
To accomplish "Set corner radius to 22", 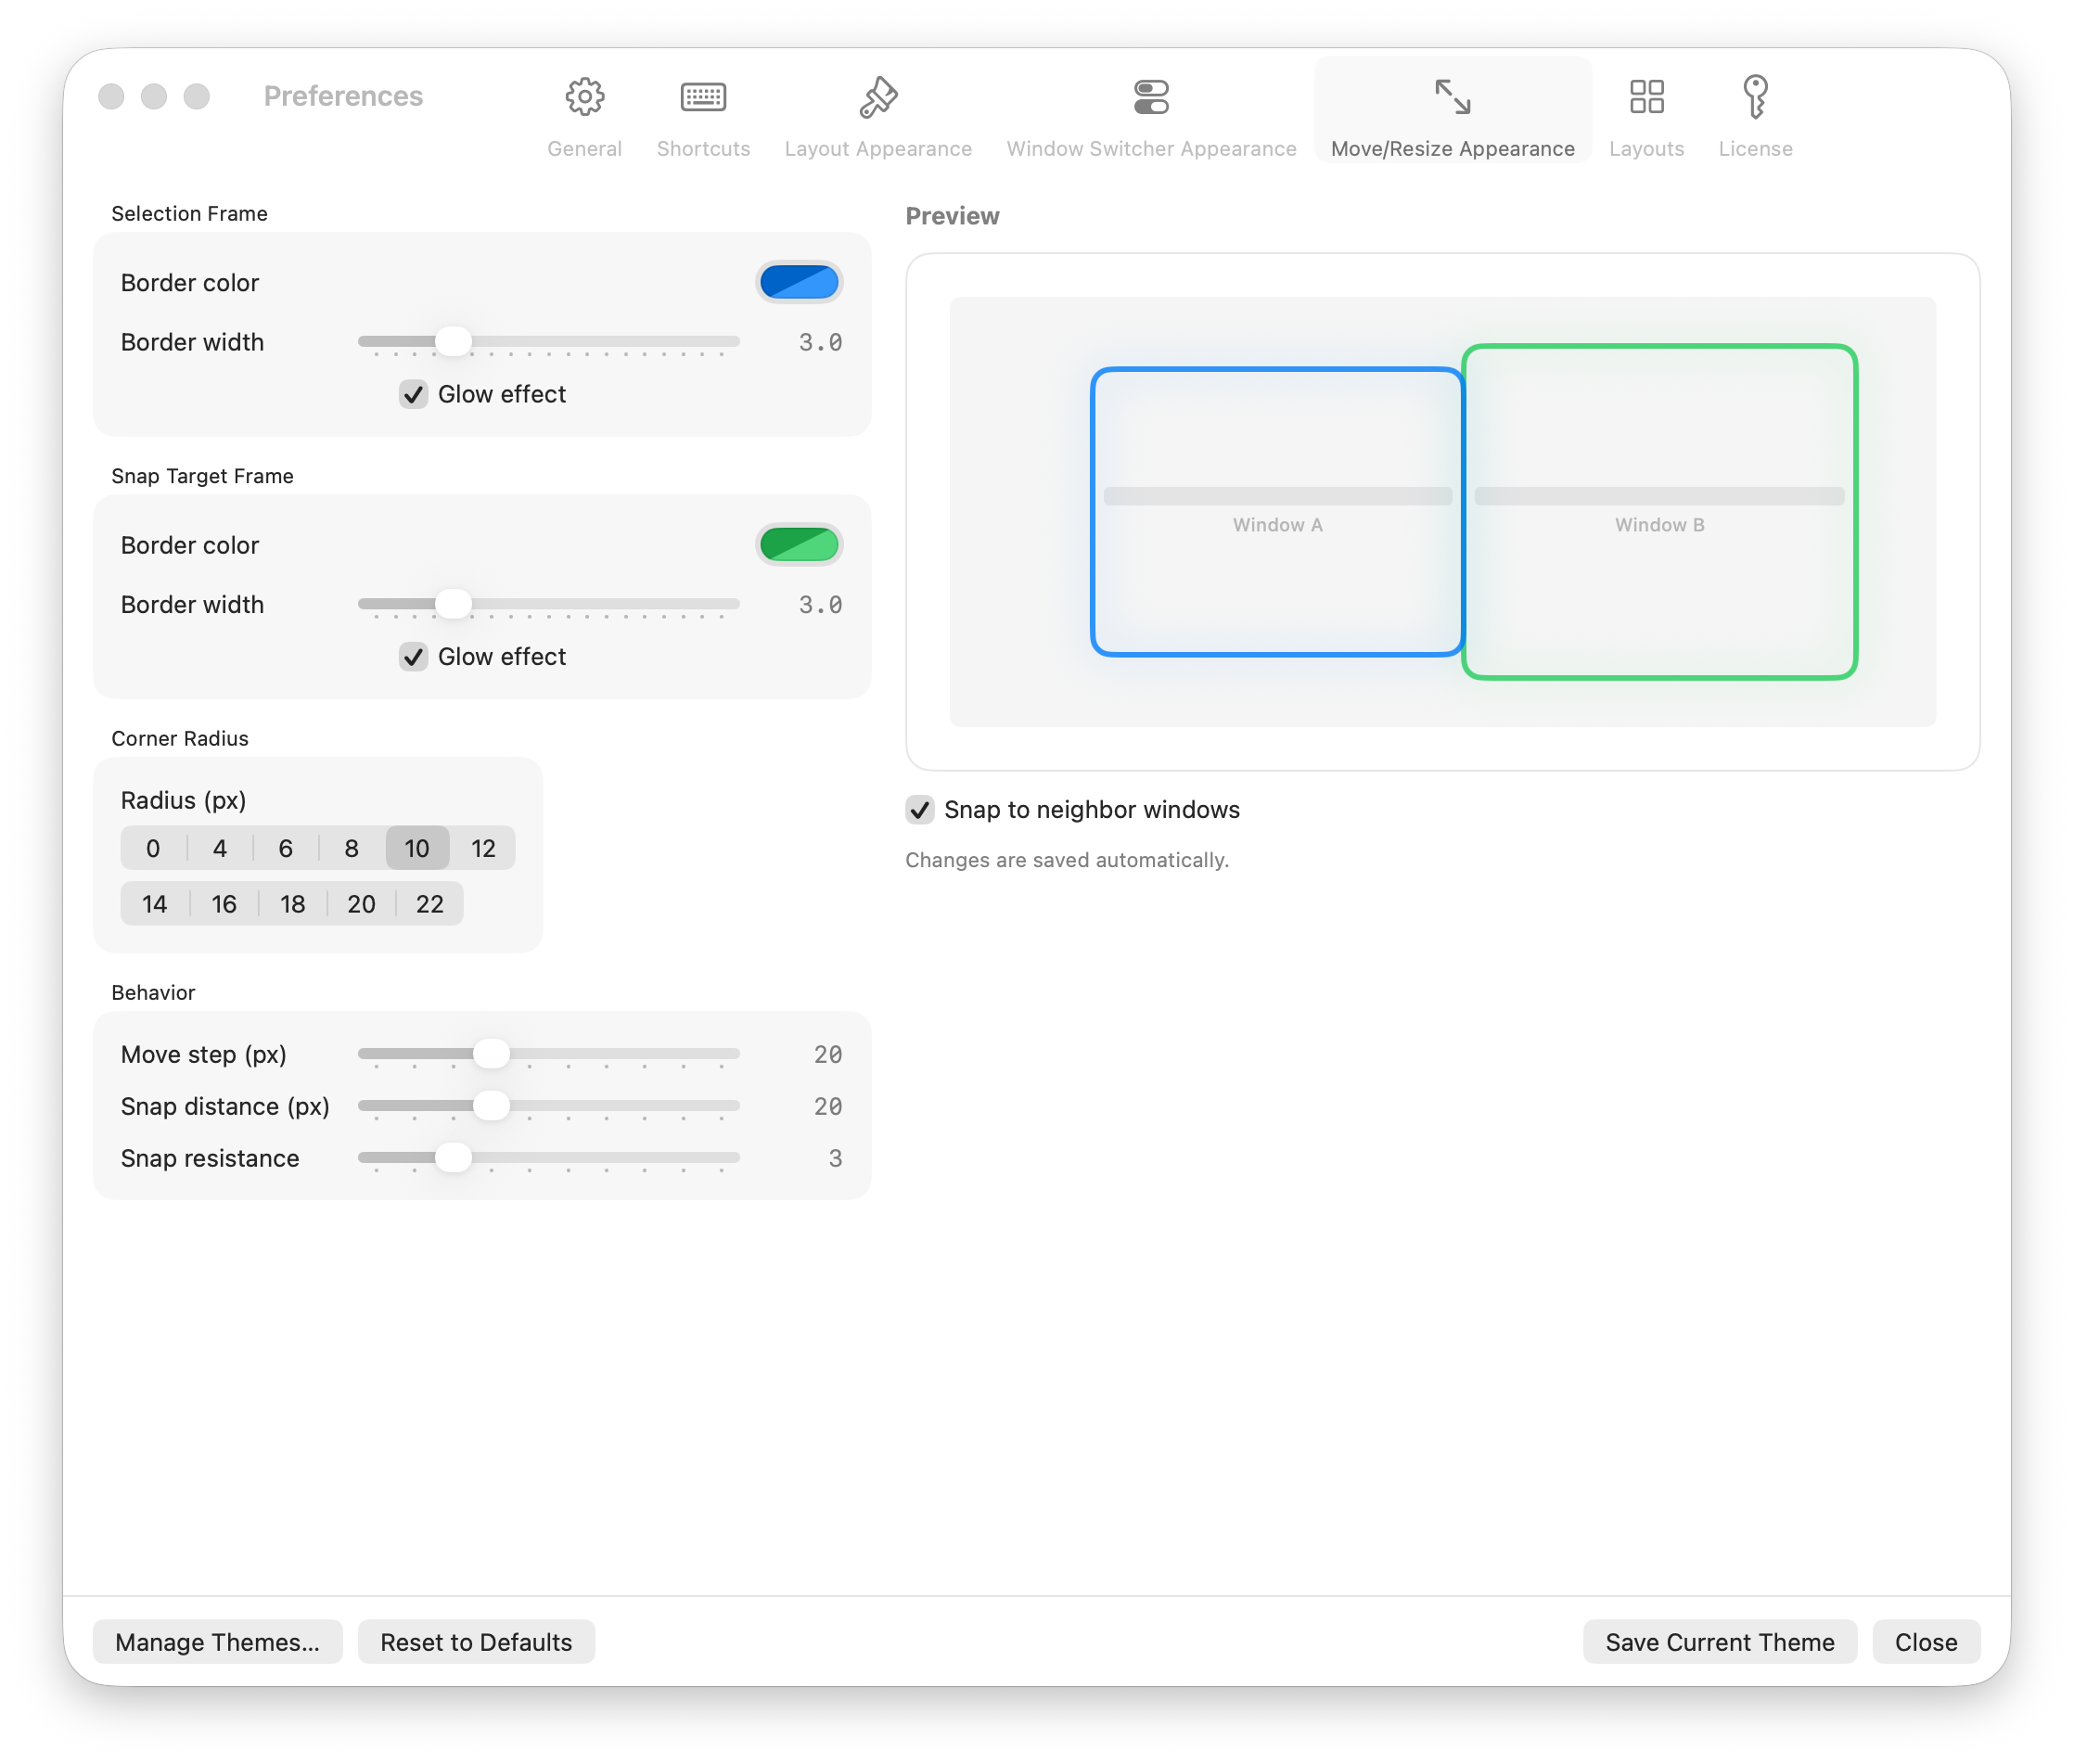I will coord(430,904).
